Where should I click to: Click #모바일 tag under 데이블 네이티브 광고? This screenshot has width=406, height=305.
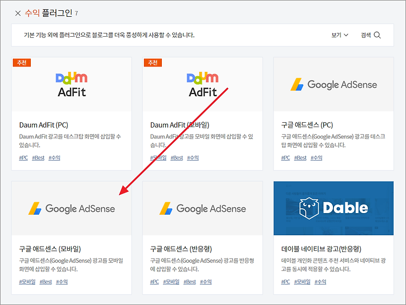(302, 282)
